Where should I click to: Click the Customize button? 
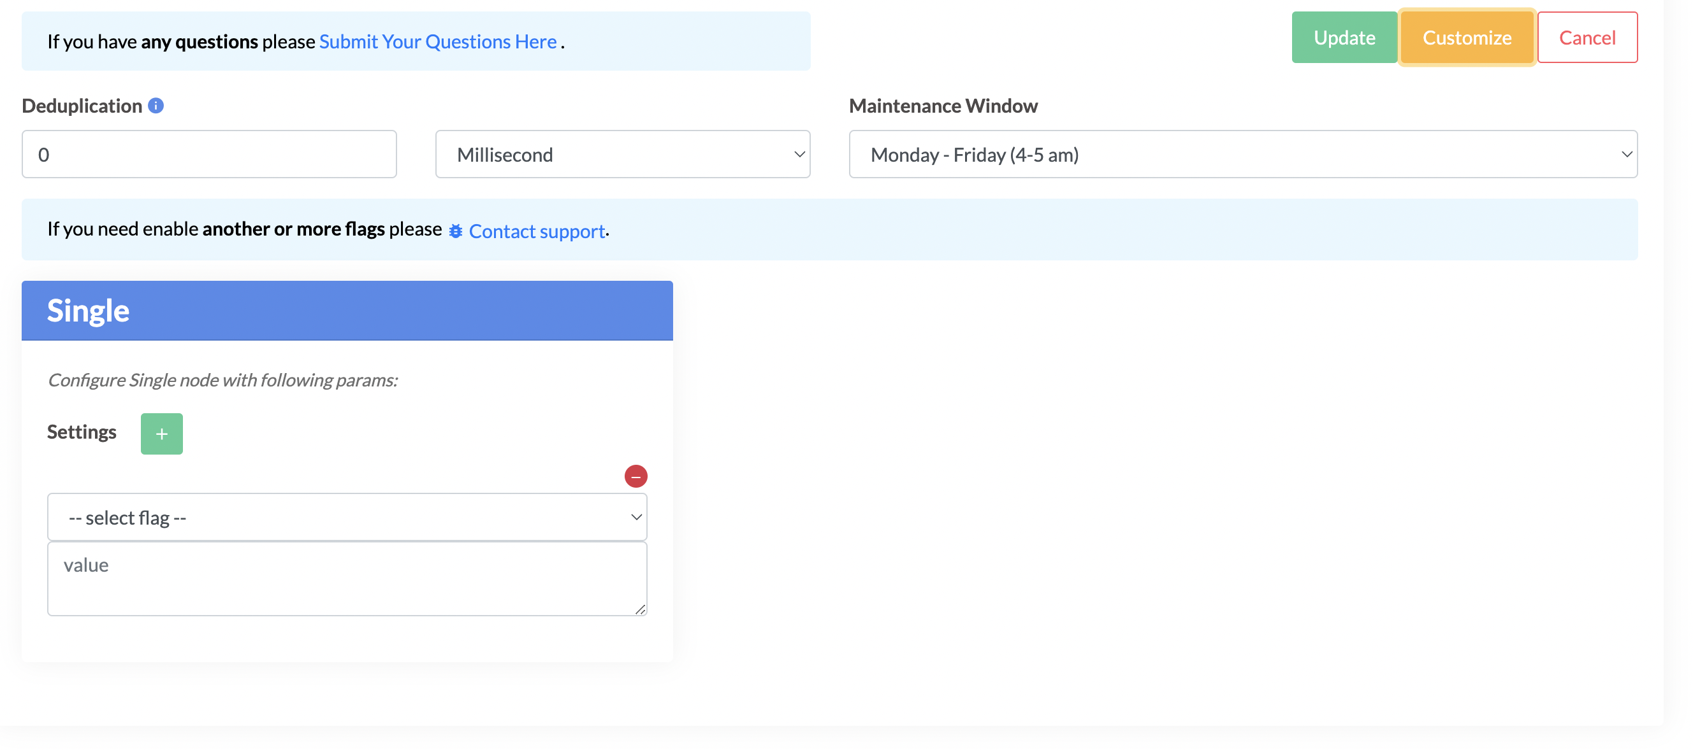(1467, 38)
